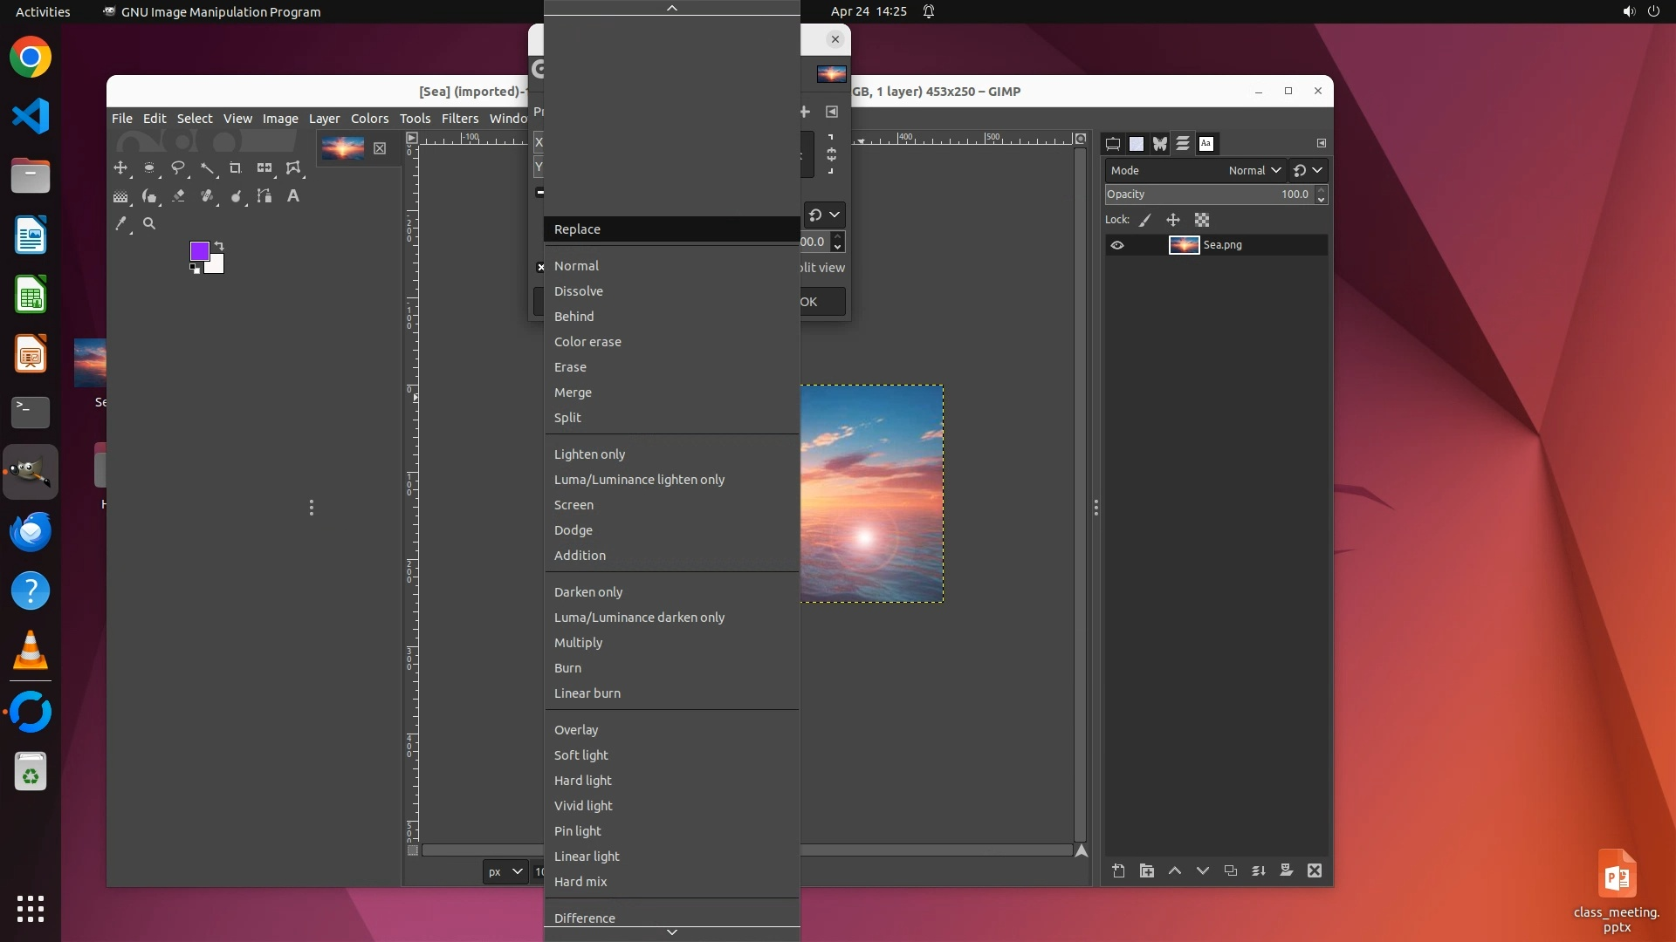The height and width of the screenshot is (942, 1676).
Task: Toggle lock alpha channel checkerboard icon
Action: point(1202,220)
